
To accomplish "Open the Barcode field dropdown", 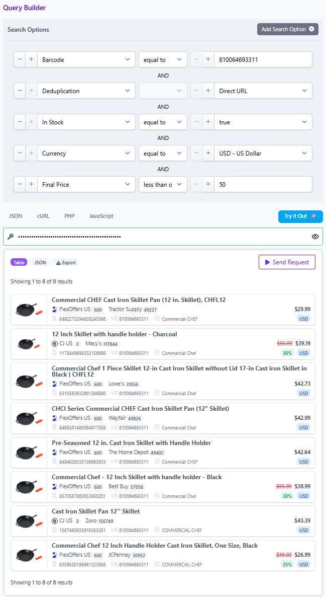I will tap(86, 59).
